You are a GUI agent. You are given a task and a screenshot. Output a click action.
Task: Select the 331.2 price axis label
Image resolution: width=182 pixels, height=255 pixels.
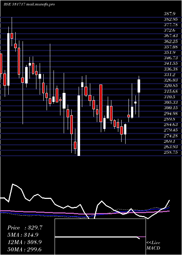(170, 75)
